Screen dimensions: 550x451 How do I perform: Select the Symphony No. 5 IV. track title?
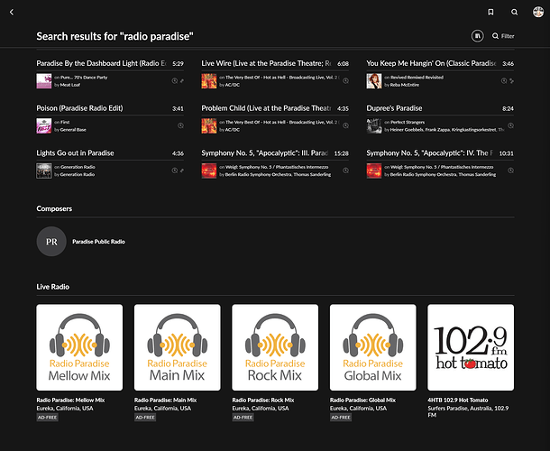(x=430, y=153)
